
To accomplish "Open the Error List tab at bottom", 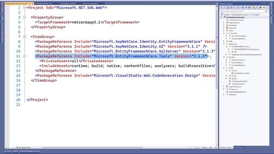I will pyautogui.click(x=8, y=151).
